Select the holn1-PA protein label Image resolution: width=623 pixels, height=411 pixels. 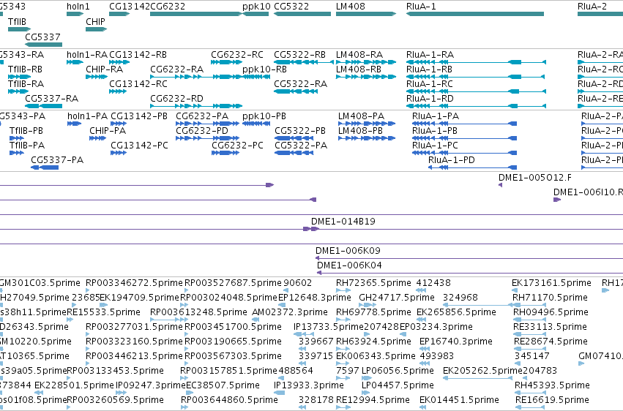[x=87, y=116]
